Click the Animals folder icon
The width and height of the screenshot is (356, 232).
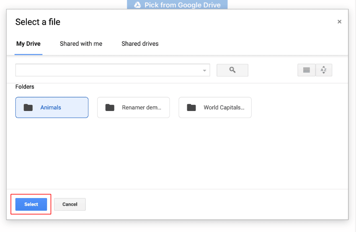click(x=28, y=108)
